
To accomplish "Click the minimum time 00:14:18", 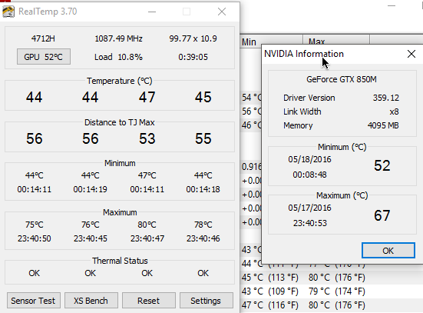I will pyautogui.click(x=203, y=189).
